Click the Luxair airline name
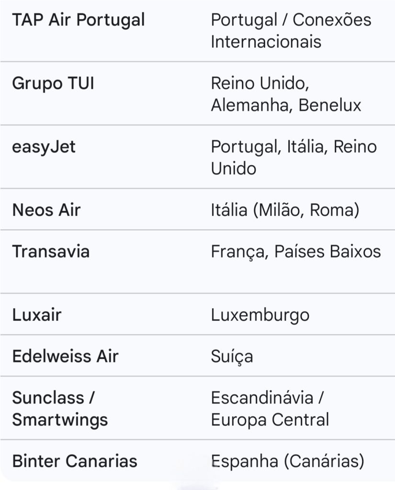Screen dimensions: 395x490 [37, 315]
